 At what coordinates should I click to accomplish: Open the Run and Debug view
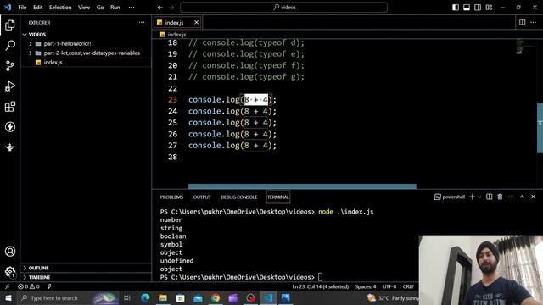(x=10, y=86)
